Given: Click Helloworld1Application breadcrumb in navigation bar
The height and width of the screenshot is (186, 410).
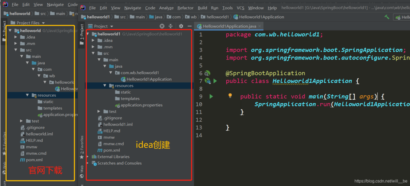Looking at the screenshot, I should pos(259,17).
